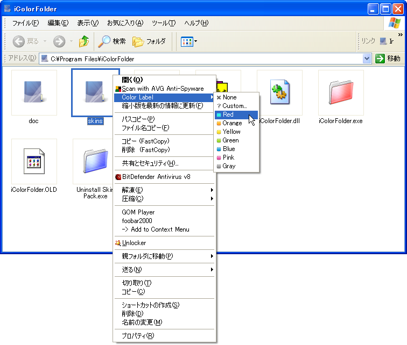Apply the Pink color label
This screenshot has height=345, width=407.
click(x=236, y=157)
